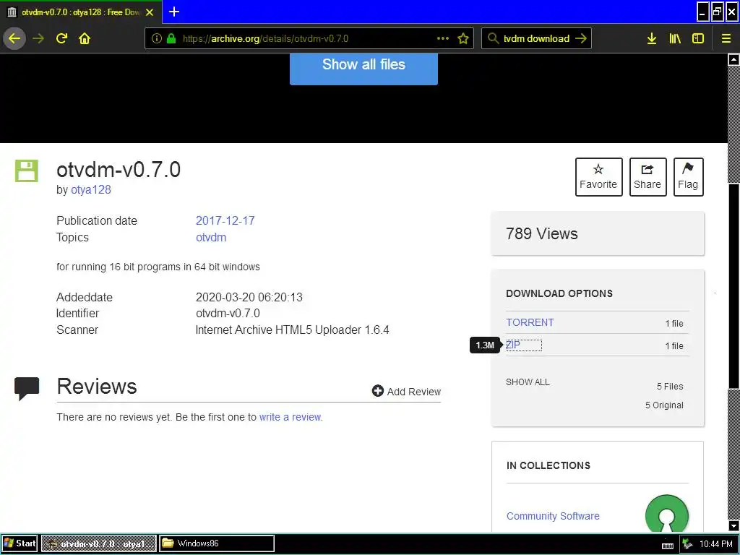The image size is (740, 555).
Task: Click the Internet Archive HTML5 Uploader 1.6.4 text
Action: tap(292, 330)
